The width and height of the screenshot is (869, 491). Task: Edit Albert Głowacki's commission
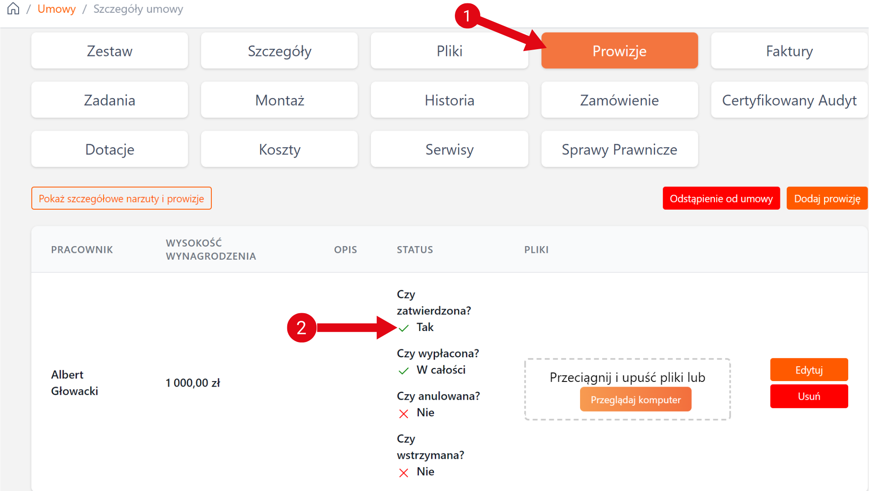point(809,370)
